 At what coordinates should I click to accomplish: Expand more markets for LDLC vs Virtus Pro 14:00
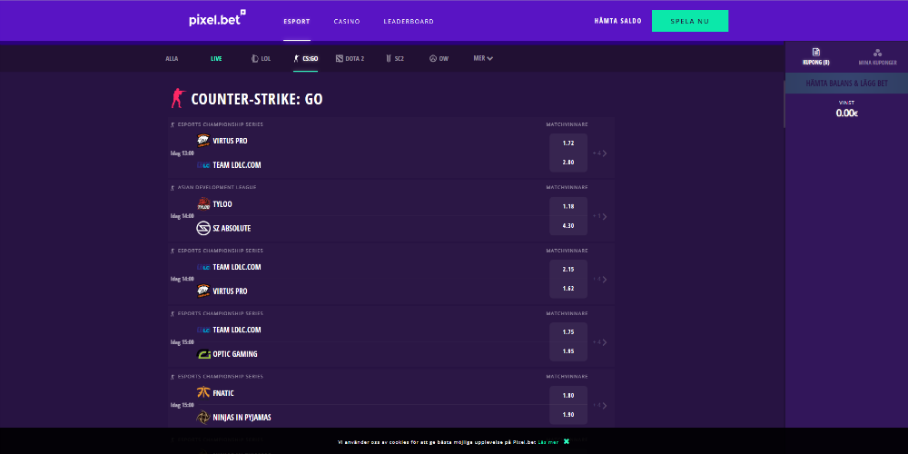600,279
